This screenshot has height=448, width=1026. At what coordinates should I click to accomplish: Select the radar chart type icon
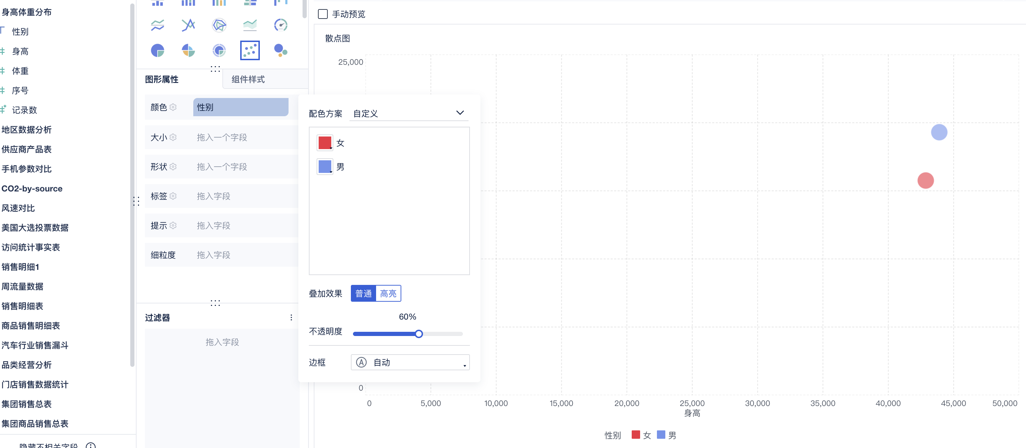pos(219,25)
